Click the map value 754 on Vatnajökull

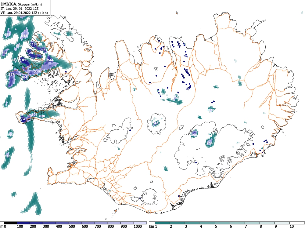[210, 143]
